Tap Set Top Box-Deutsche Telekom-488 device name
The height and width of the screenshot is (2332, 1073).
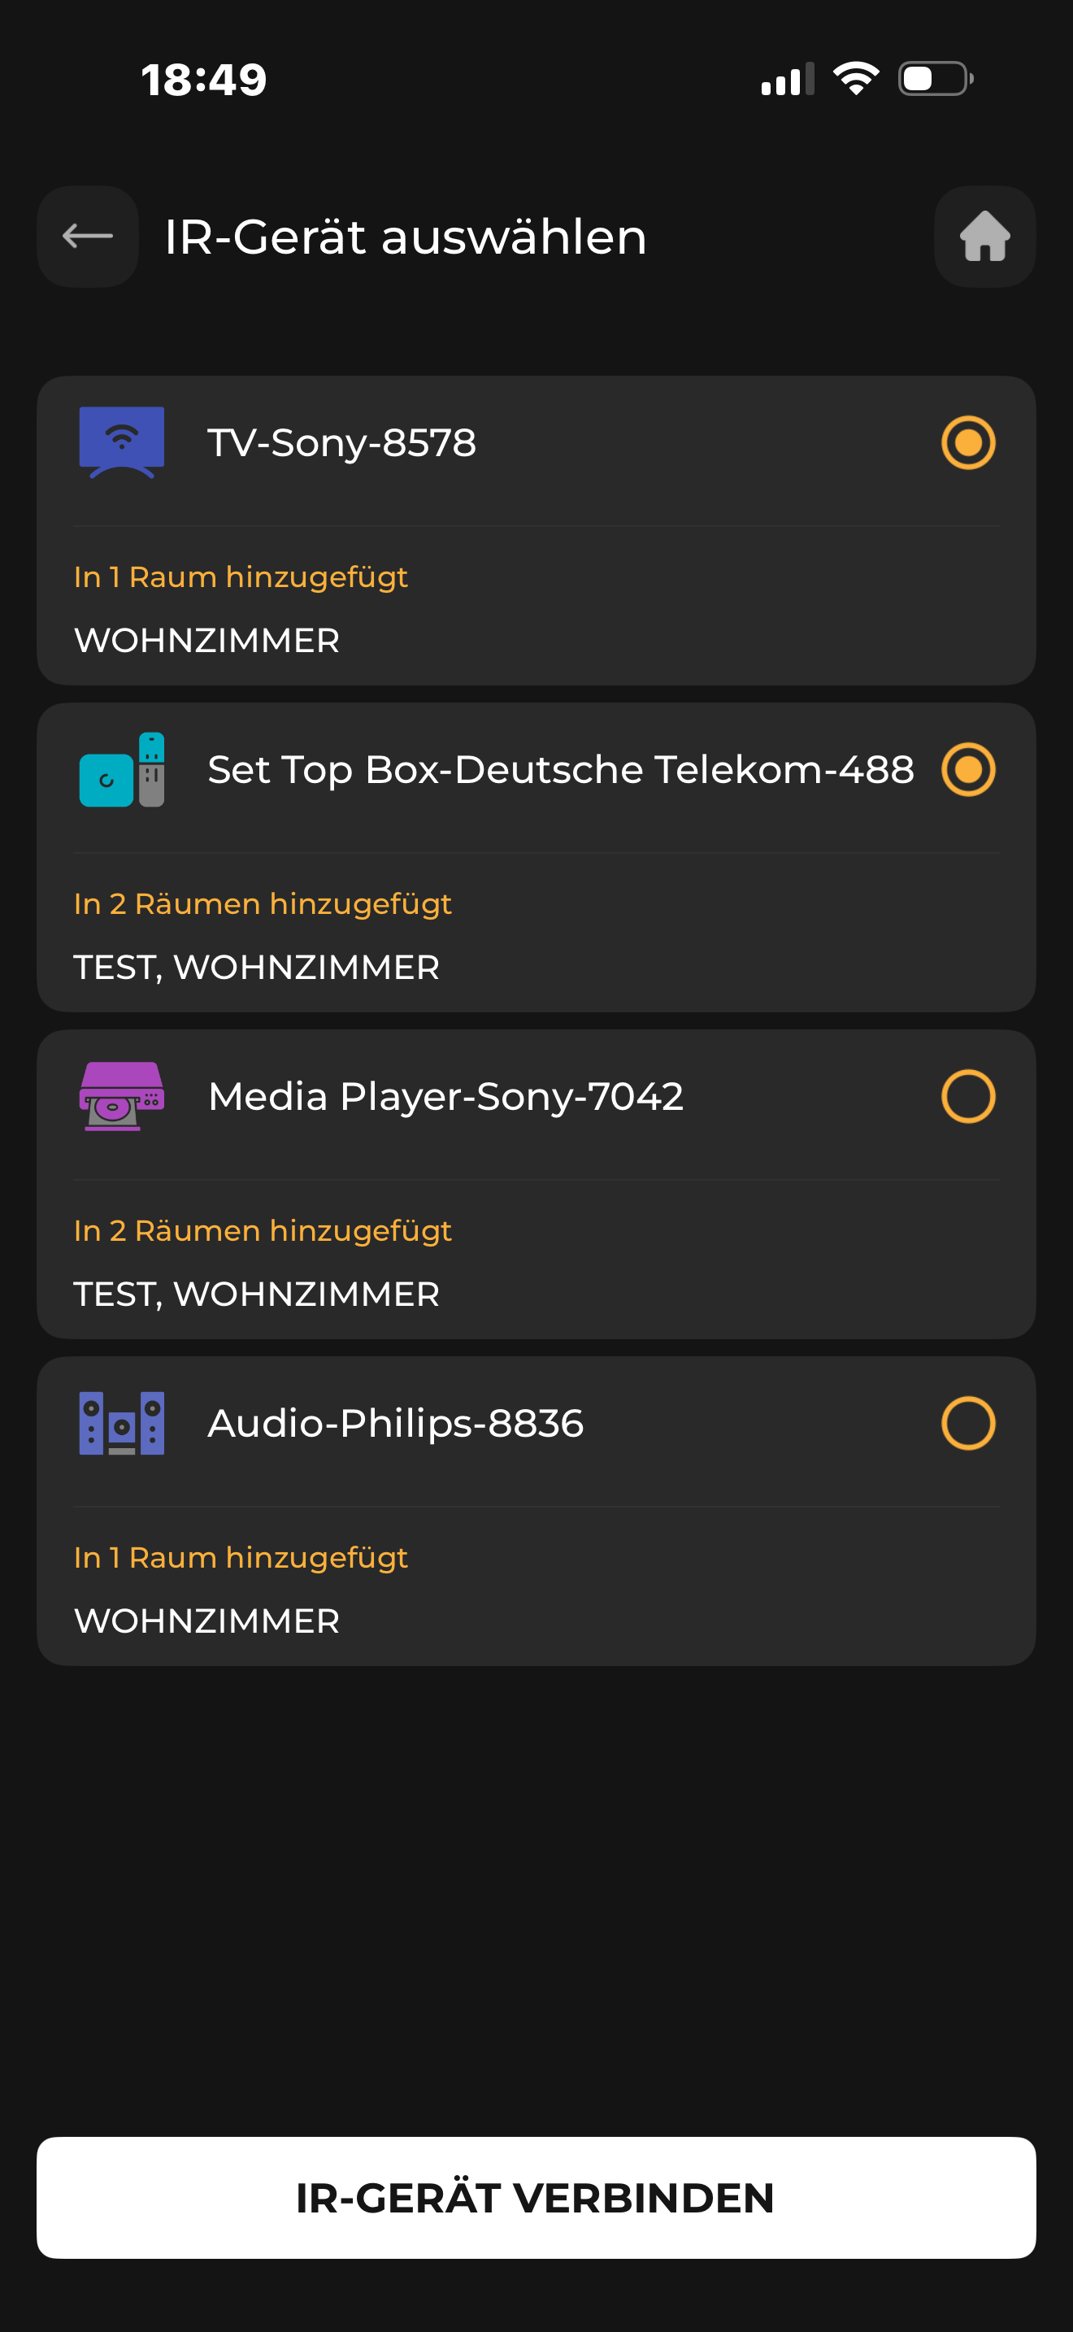(x=560, y=769)
